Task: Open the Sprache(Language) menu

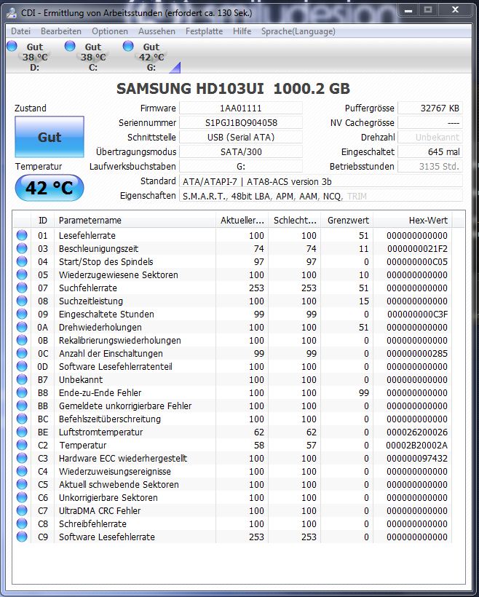Action: [x=298, y=31]
